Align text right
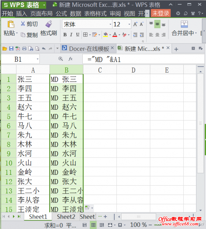This screenshot has height=229, width=206. click(163, 35)
